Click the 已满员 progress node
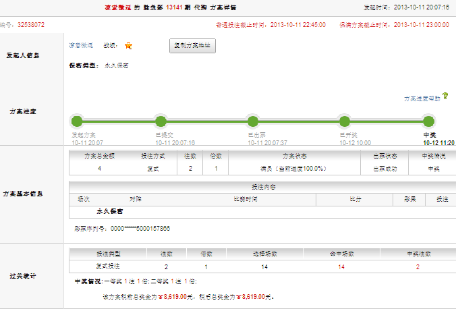456x309 pixels. pos(161,121)
